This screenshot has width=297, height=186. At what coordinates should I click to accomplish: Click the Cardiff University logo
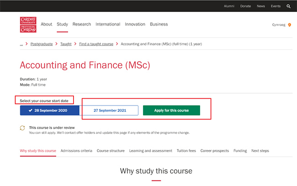coord(28,25)
